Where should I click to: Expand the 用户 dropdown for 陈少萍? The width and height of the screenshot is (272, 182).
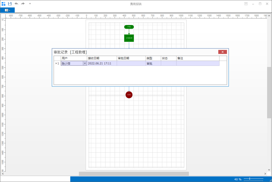pyautogui.click(x=85, y=63)
